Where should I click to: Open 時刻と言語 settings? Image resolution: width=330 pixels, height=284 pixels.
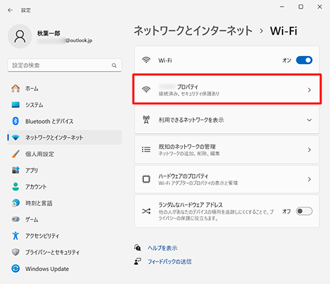point(65,203)
